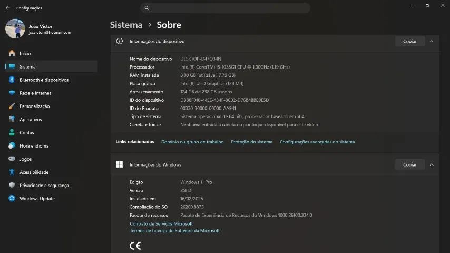Image resolution: width=450 pixels, height=253 pixels.
Task: Click the Hora e idioma clock icon
Action: click(x=12, y=145)
